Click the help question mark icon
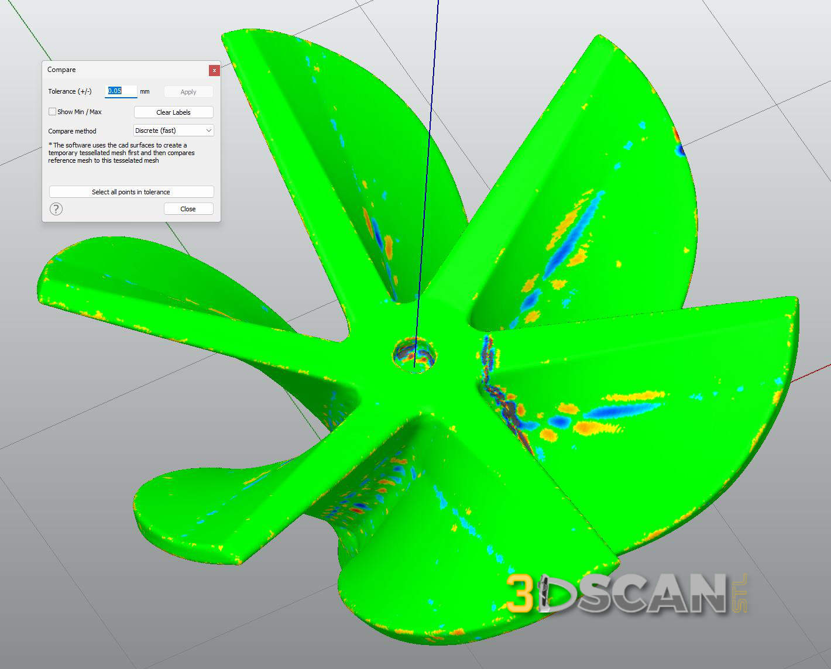 pos(56,209)
